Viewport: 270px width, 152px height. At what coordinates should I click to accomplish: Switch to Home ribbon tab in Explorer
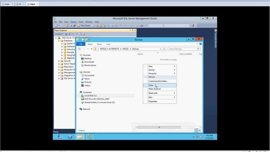click(90, 44)
